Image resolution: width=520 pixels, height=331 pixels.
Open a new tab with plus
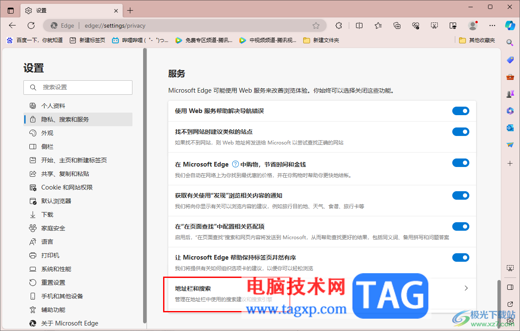(130, 11)
